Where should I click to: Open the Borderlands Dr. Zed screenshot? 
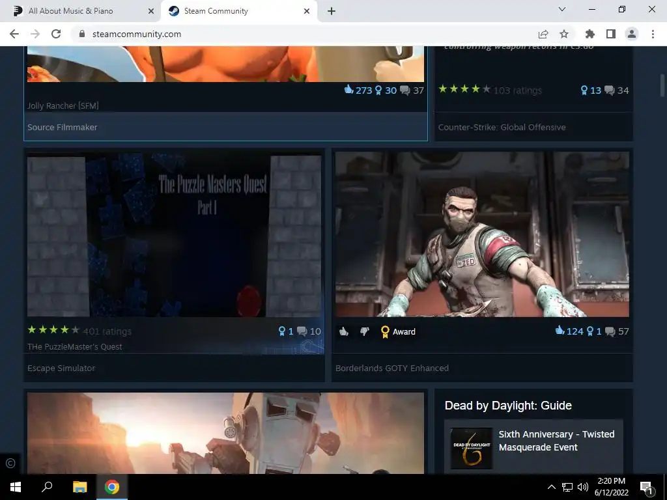(x=482, y=234)
